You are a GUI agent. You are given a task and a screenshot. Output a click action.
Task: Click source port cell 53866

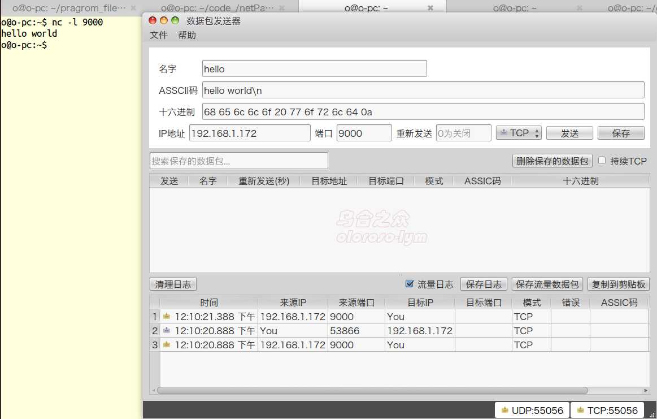tap(356, 331)
